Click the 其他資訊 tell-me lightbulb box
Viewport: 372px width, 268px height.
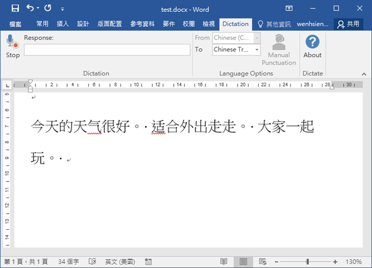tap(274, 24)
